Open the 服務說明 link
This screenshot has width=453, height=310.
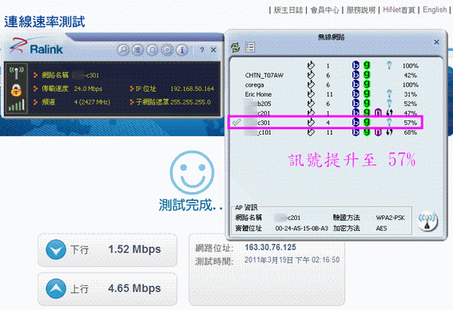pyautogui.click(x=361, y=10)
